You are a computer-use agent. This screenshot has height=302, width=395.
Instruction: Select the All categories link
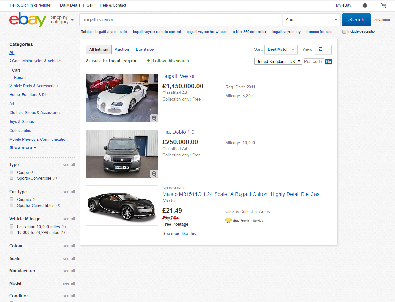pos(12,52)
